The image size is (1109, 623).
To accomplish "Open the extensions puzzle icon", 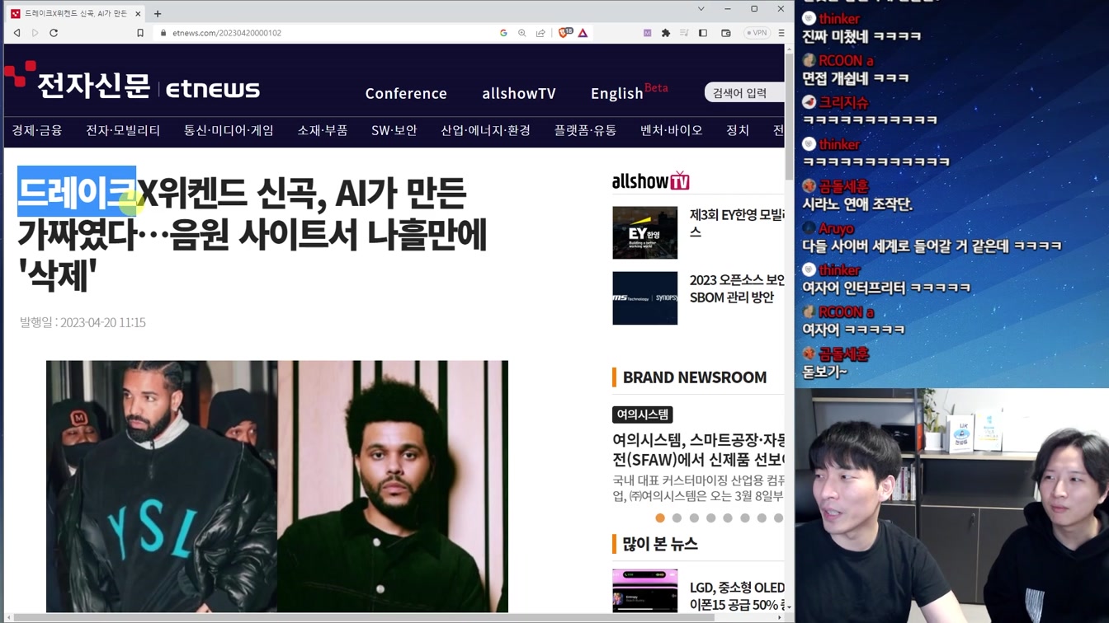I will coord(666,33).
